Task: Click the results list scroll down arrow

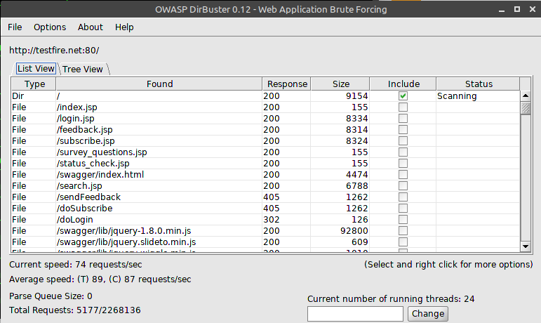Action: (525, 246)
